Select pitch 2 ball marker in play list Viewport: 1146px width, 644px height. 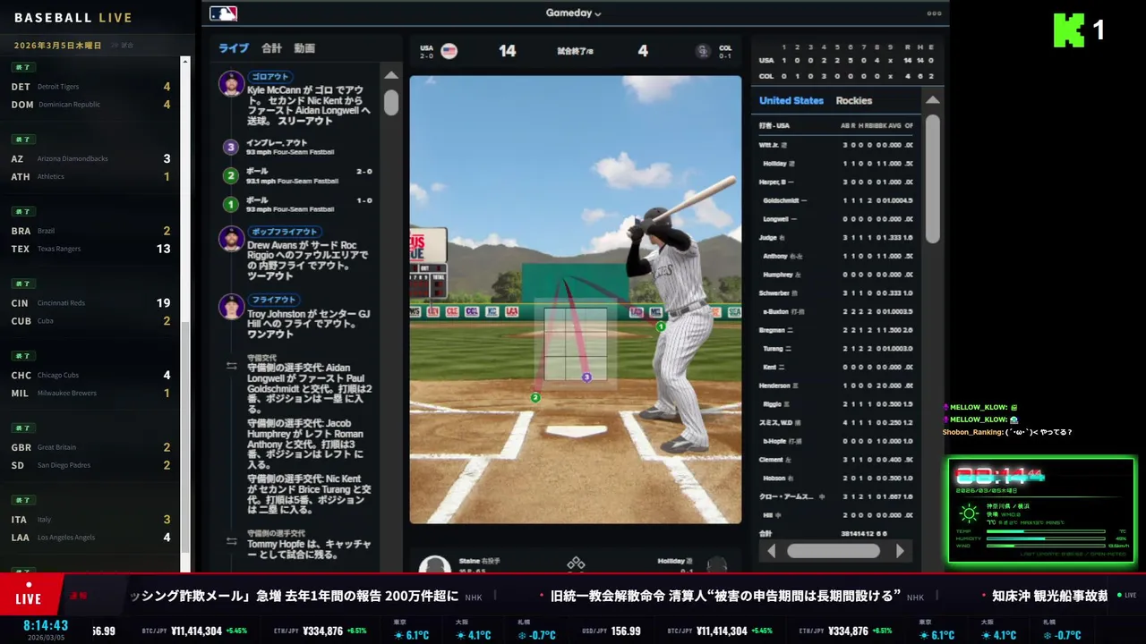click(x=230, y=175)
